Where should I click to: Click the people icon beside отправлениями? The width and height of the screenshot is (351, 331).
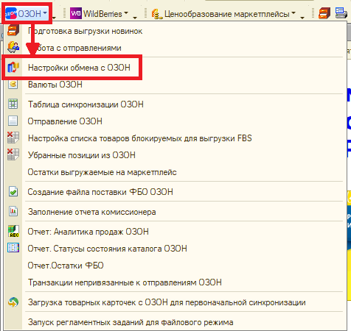click(13, 47)
